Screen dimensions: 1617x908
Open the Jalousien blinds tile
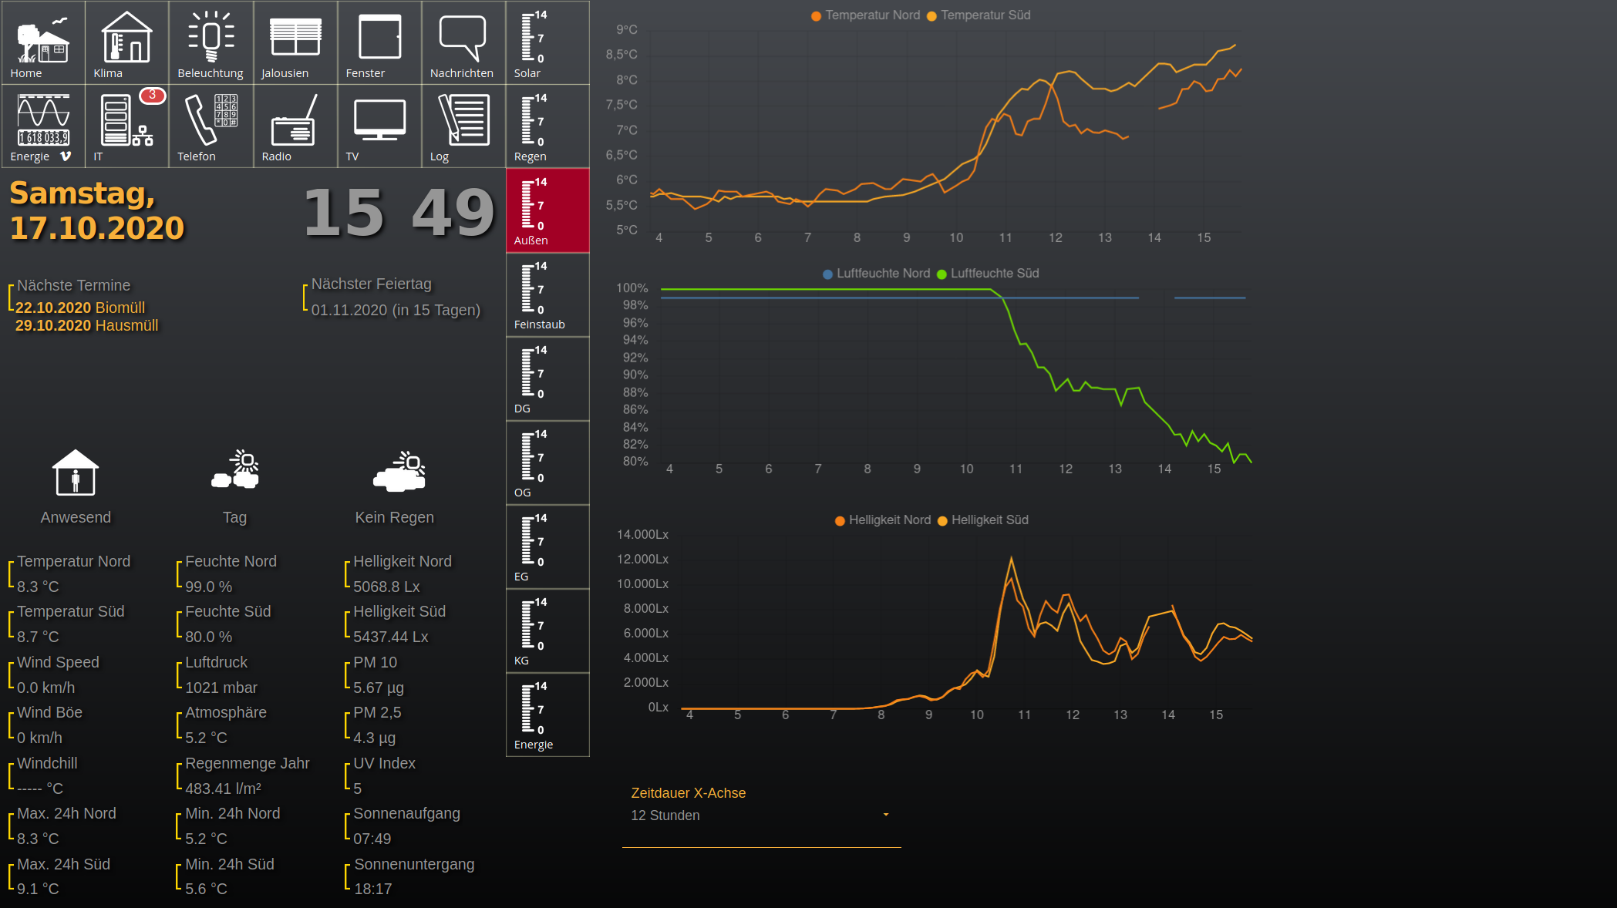click(x=295, y=42)
